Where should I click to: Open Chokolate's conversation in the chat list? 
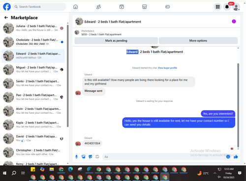coord(33,42)
